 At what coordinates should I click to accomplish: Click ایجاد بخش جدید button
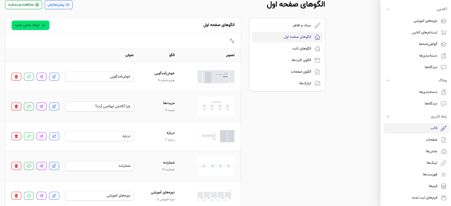pyautogui.click(x=31, y=25)
